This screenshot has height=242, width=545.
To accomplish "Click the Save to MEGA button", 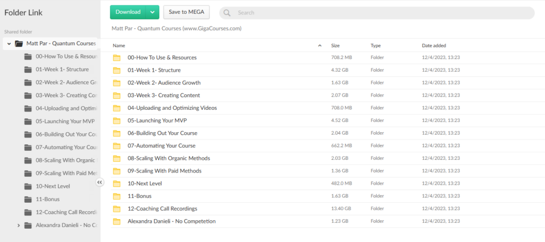I will (186, 12).
